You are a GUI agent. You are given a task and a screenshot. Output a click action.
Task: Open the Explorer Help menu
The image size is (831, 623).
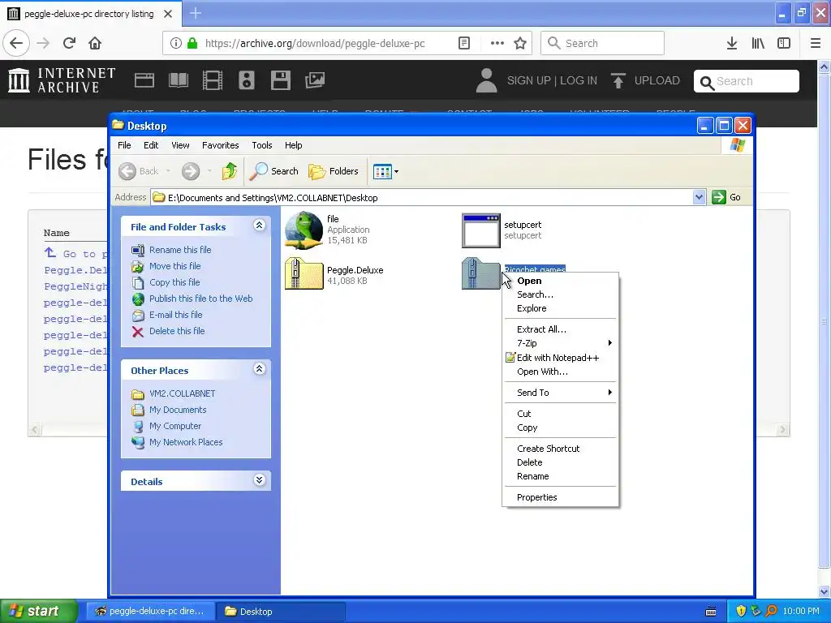coord(293,145)
